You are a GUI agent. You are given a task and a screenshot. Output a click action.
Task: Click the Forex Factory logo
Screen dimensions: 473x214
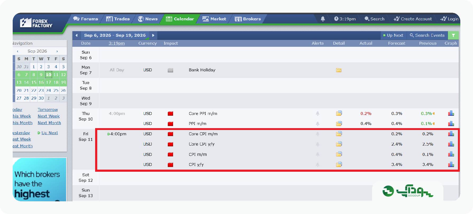tap(36, 23)
